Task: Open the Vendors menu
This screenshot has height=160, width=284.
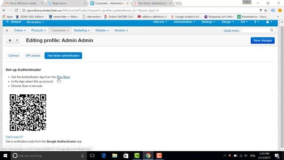Action: 121,31
